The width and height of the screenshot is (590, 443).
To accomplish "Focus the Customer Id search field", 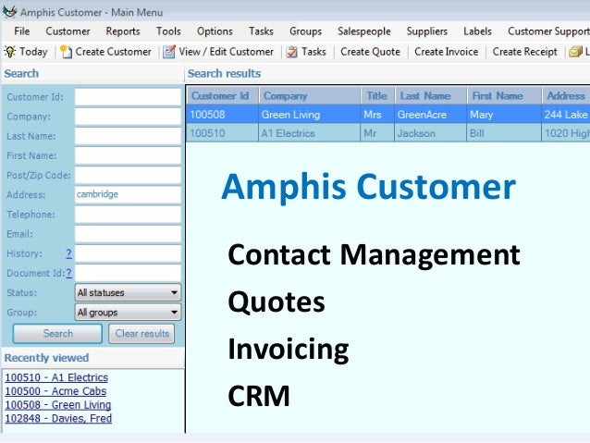I will click(x=128, y=97).
